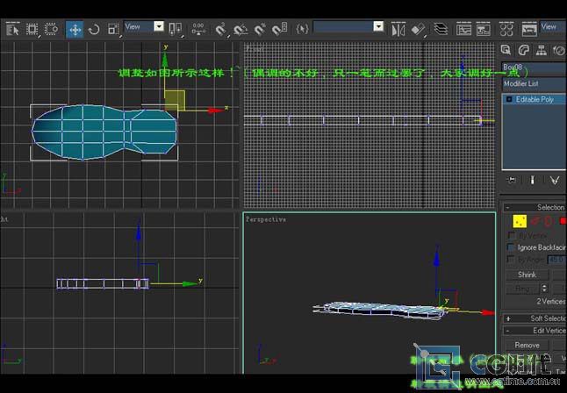
Task: Pick the Select by Name tool
Action: point(12,29)
